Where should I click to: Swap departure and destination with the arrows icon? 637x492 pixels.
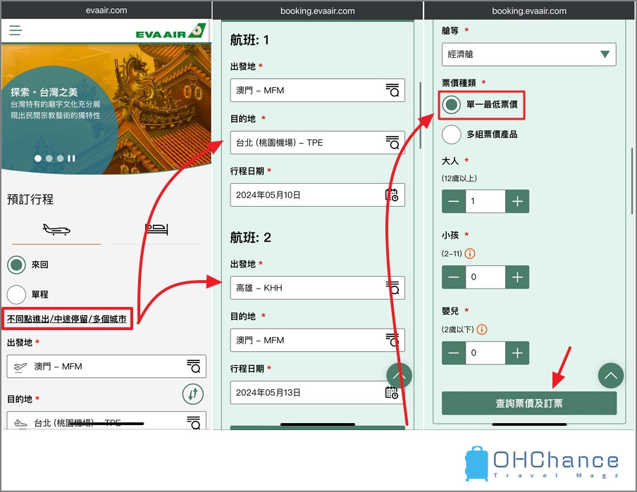coord(192,393)
